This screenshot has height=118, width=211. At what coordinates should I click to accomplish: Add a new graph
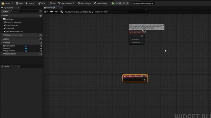[41, 16]
